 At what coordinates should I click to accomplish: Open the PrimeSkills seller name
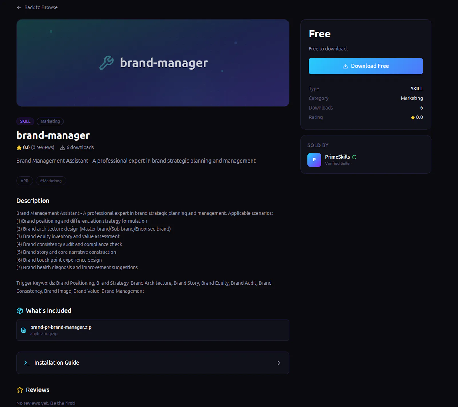click(x=337, y=157)
